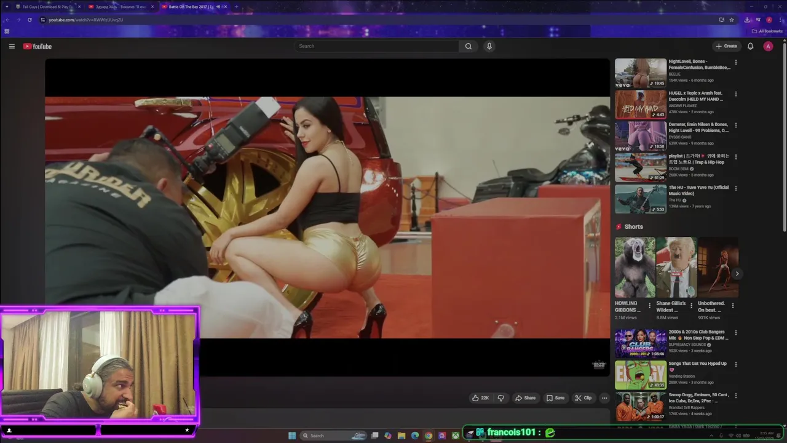The width and height of the screenshot is (787, 443).
Task: Switch to Chrome in the taskbar
Action: coord(429,436)
